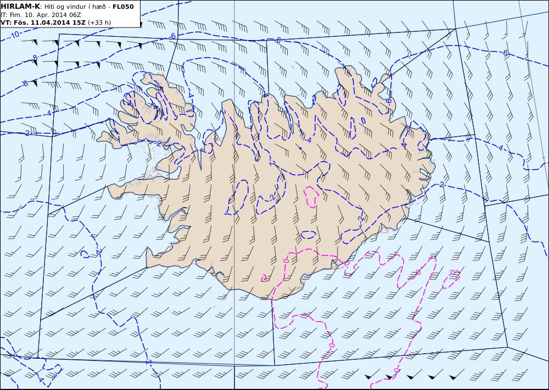
Task: Click the '-8' isotherm contour label
Action: pos(33,58)
